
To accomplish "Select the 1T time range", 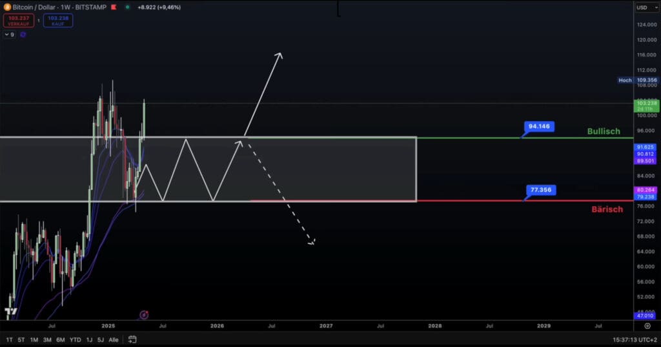I will 9,339.
